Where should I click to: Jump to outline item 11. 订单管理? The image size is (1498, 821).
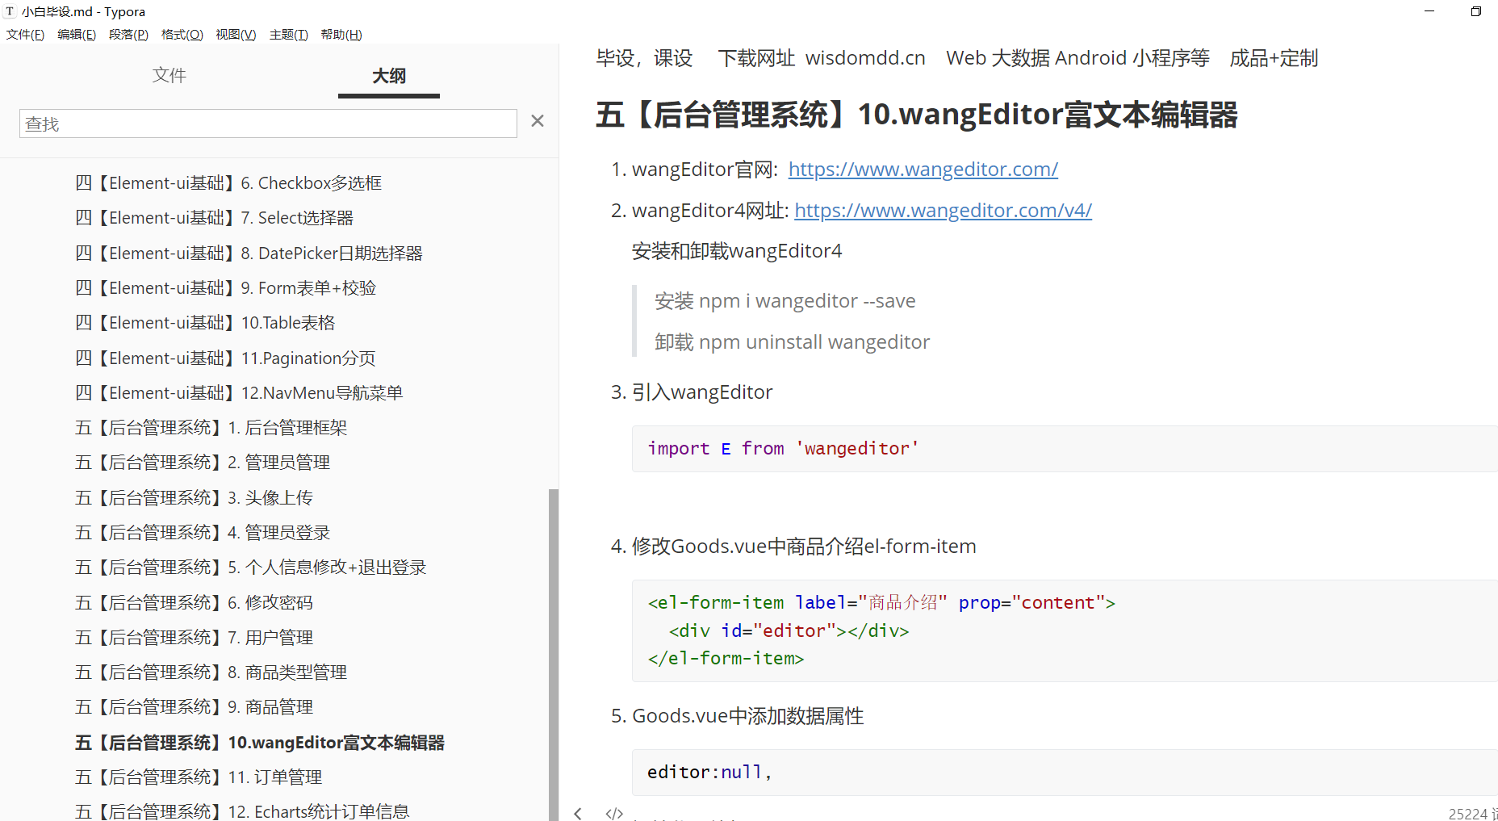pyautogui.click(x=199, y=777)
